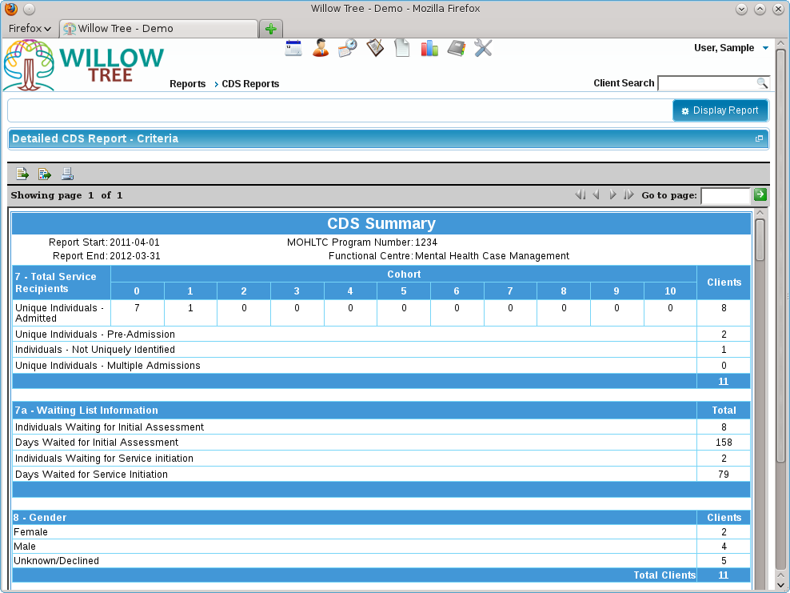Click Unique Individuals - Multiple Admissions row
Image resolution: width=790 pixels, height=593 pixels.
pyautogui.click(x=381, y=366)
